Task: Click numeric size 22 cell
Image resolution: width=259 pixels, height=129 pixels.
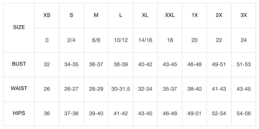Action: point(219,40)
